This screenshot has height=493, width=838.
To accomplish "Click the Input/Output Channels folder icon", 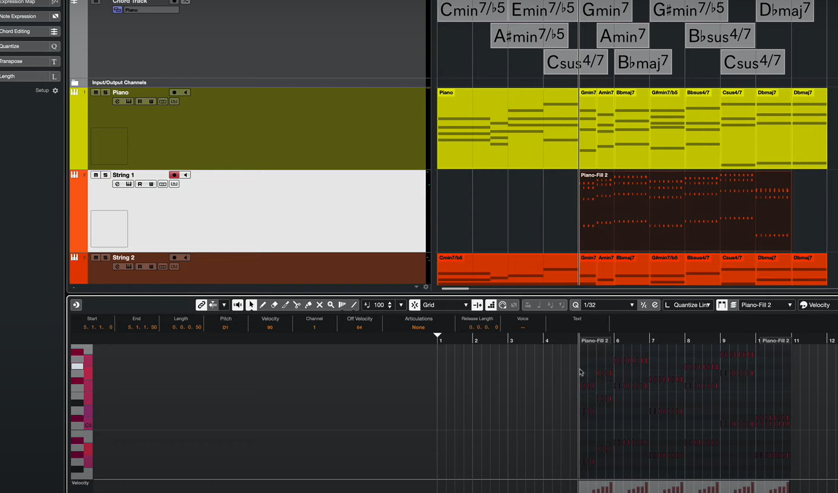I will (x=75, y=82).
